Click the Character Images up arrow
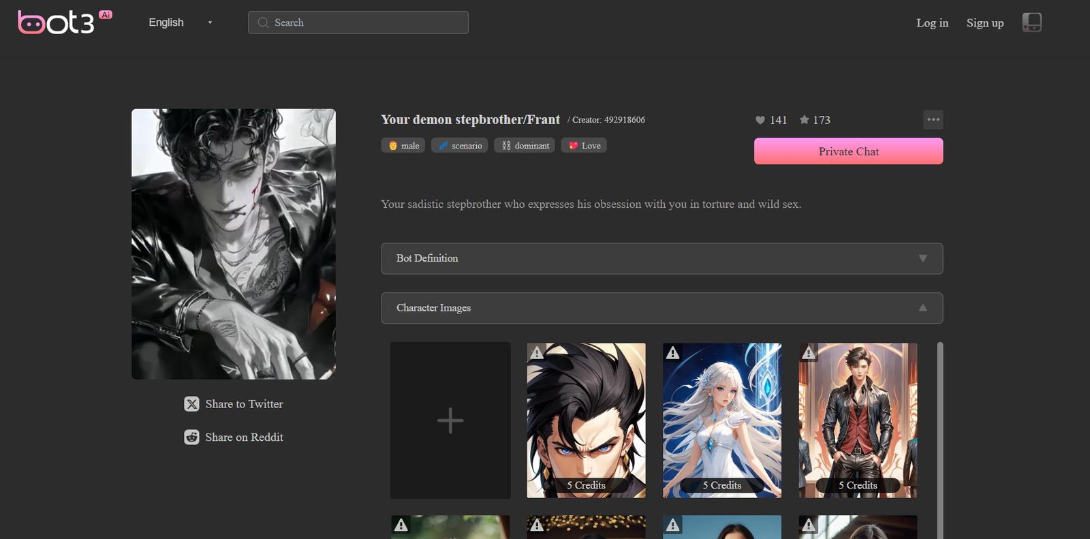 click(x=923, y=308)
